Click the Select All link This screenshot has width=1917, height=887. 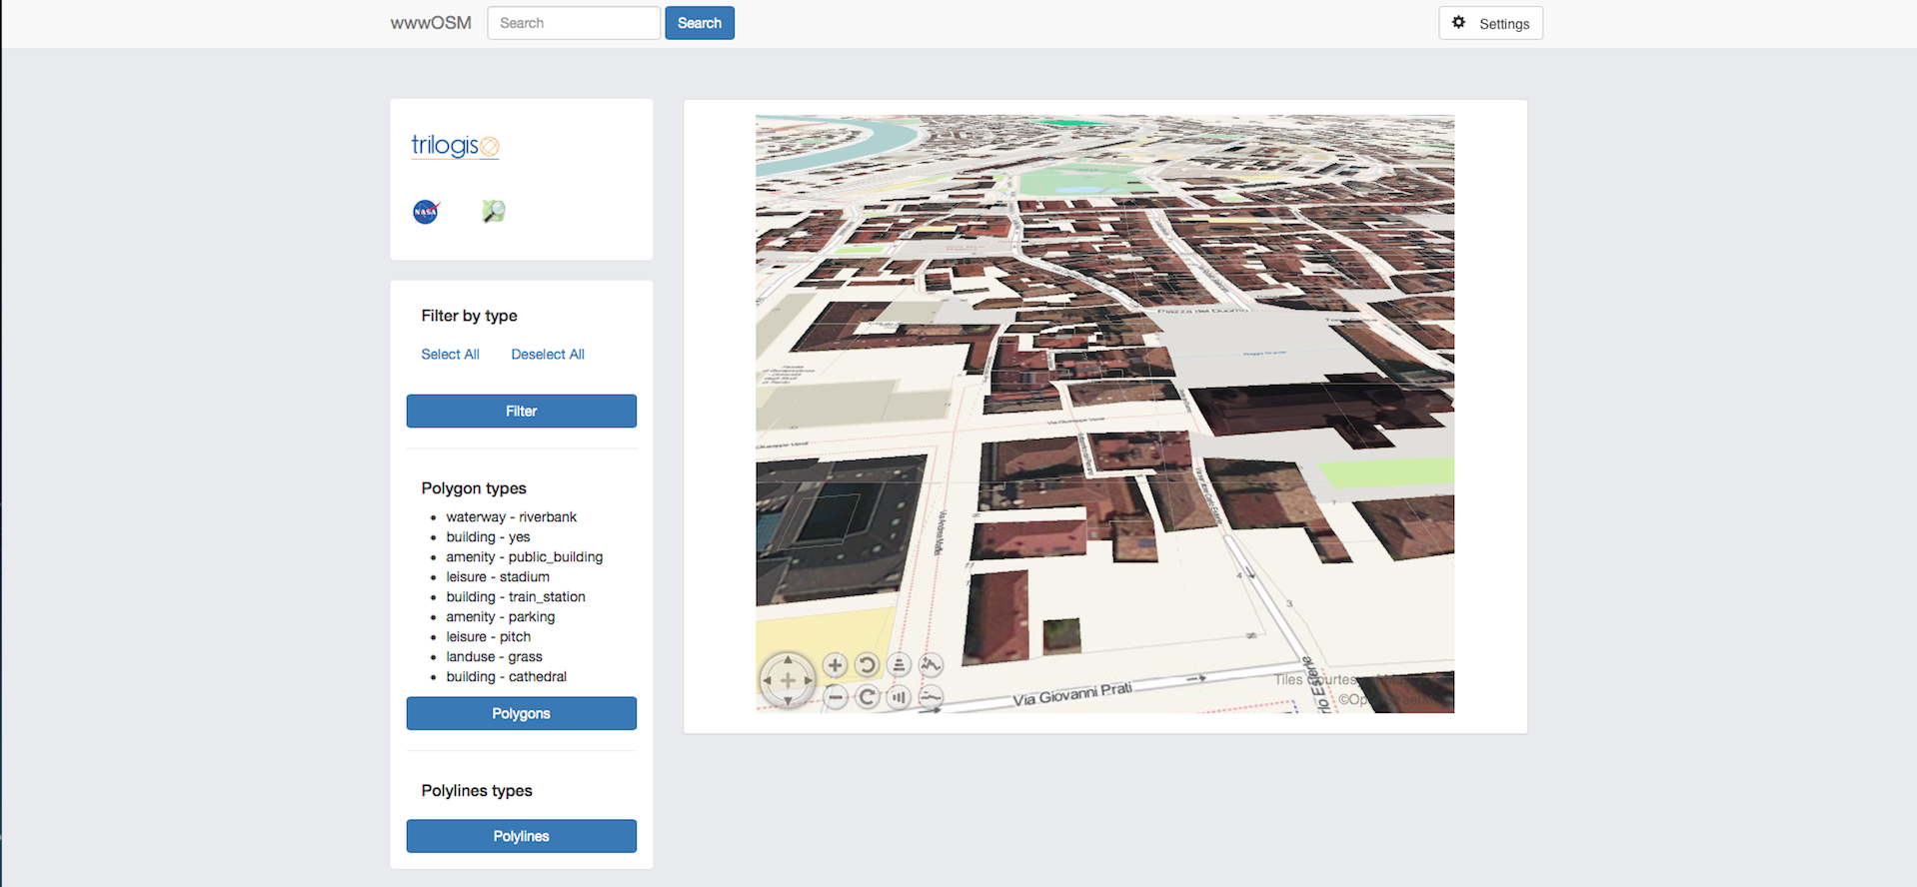click(450, 355)
